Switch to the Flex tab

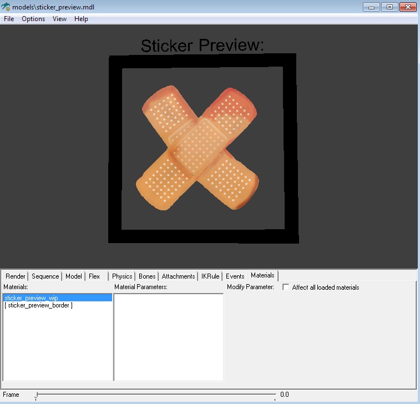(94, 276)
